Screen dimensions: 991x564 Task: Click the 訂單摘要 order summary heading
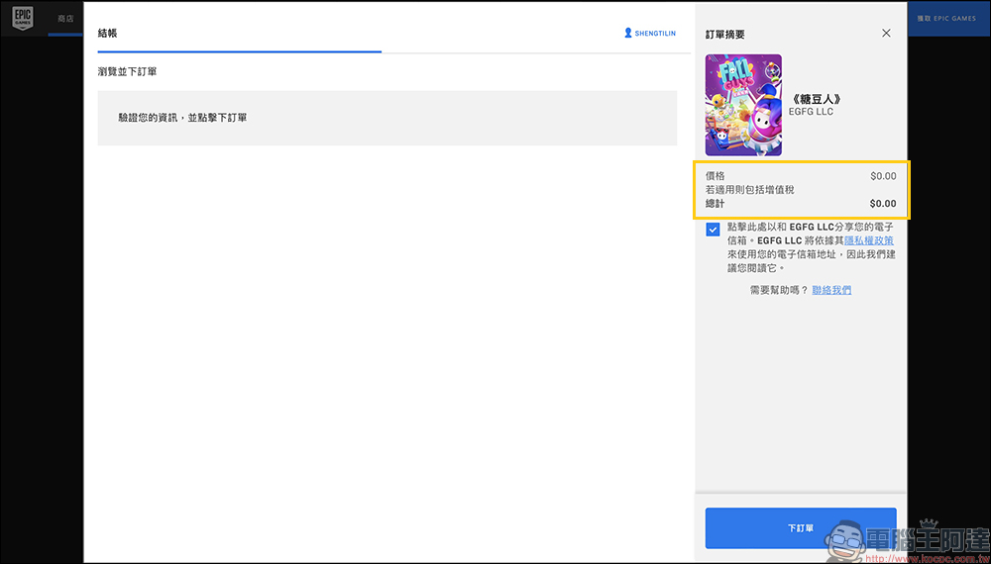724,35
